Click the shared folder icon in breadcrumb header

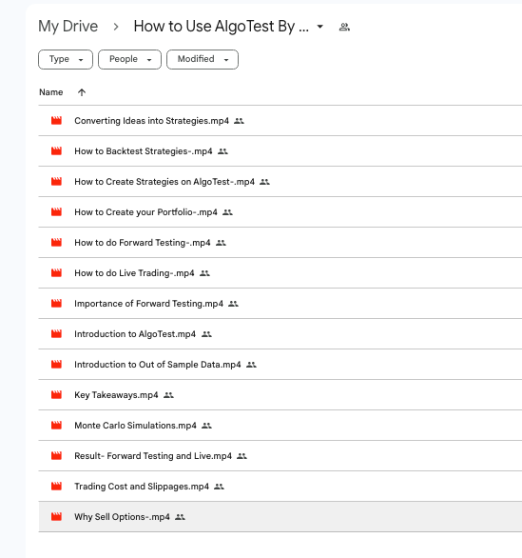coord(344,27)
